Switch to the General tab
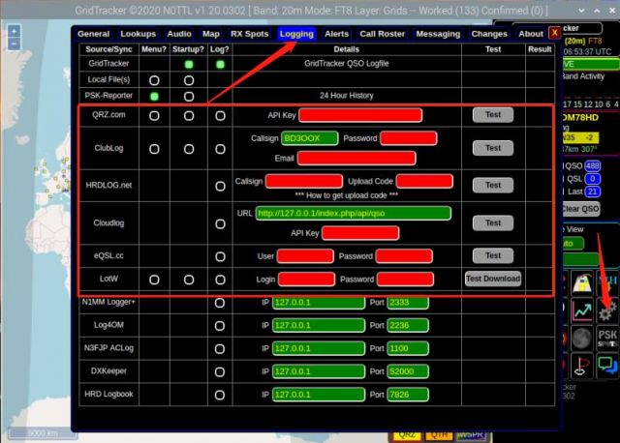620x443 pixels. [93, 34]
